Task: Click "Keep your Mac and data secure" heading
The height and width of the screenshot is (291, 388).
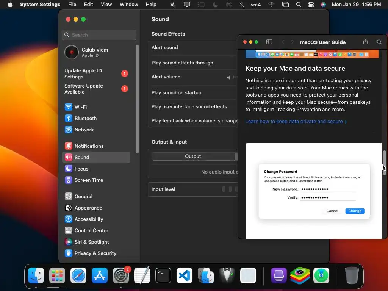Action: tap(295, 69)
